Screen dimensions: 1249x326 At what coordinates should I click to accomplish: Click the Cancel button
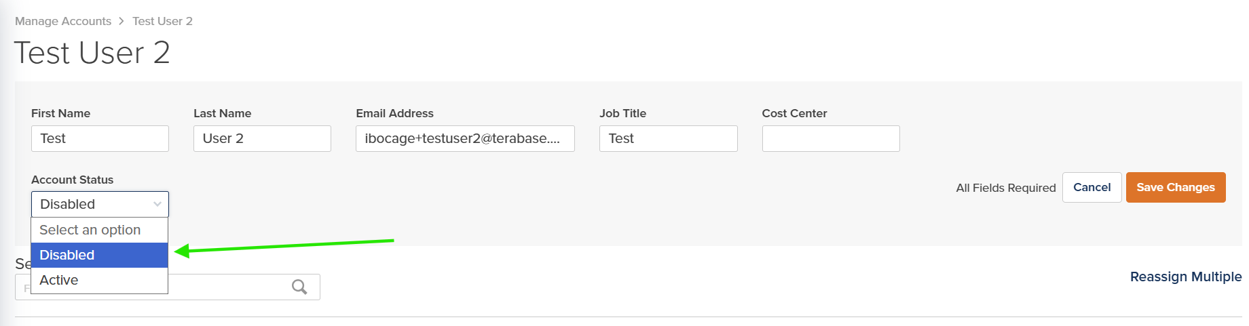coord(1092,187)
